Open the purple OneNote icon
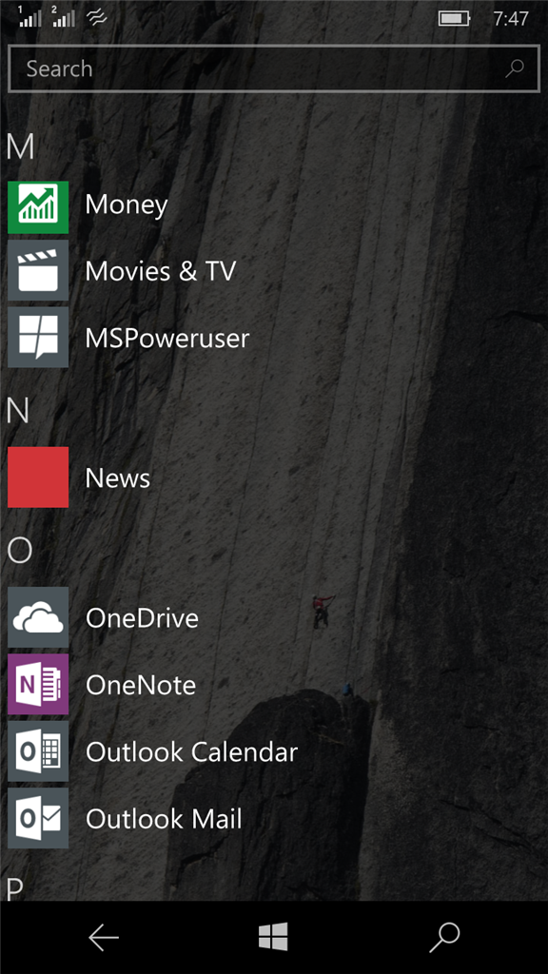Image resolution: width=548 pixels, height=974 pixels. (x=38, y=684)
